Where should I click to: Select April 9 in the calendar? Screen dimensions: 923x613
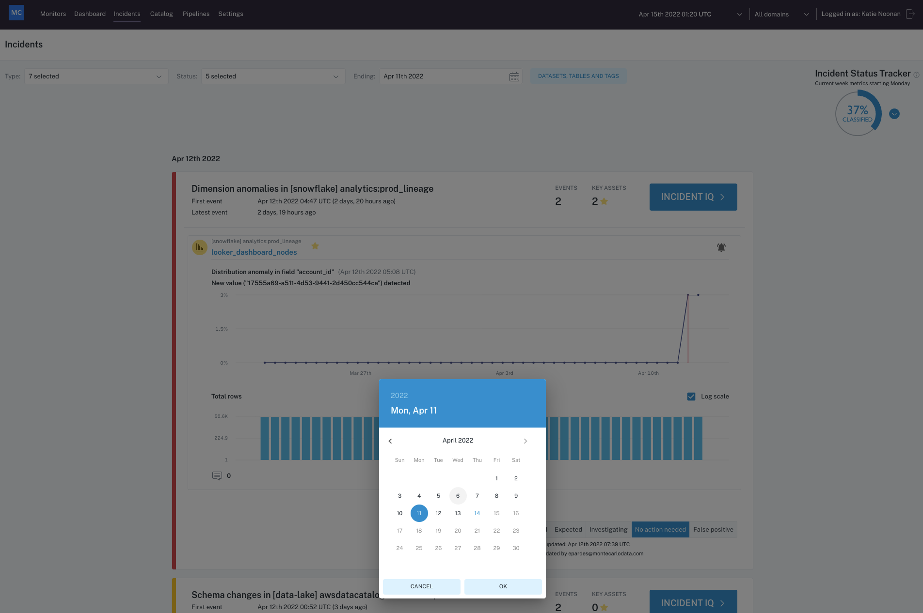pyautogui.click(x=516, y=496)
